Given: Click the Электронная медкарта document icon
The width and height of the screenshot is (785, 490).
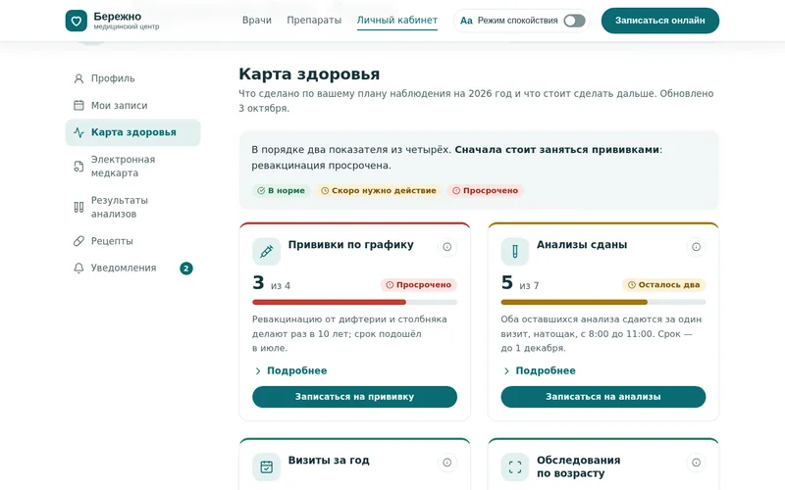Looking at the screenshot, I should pos(78,166).
